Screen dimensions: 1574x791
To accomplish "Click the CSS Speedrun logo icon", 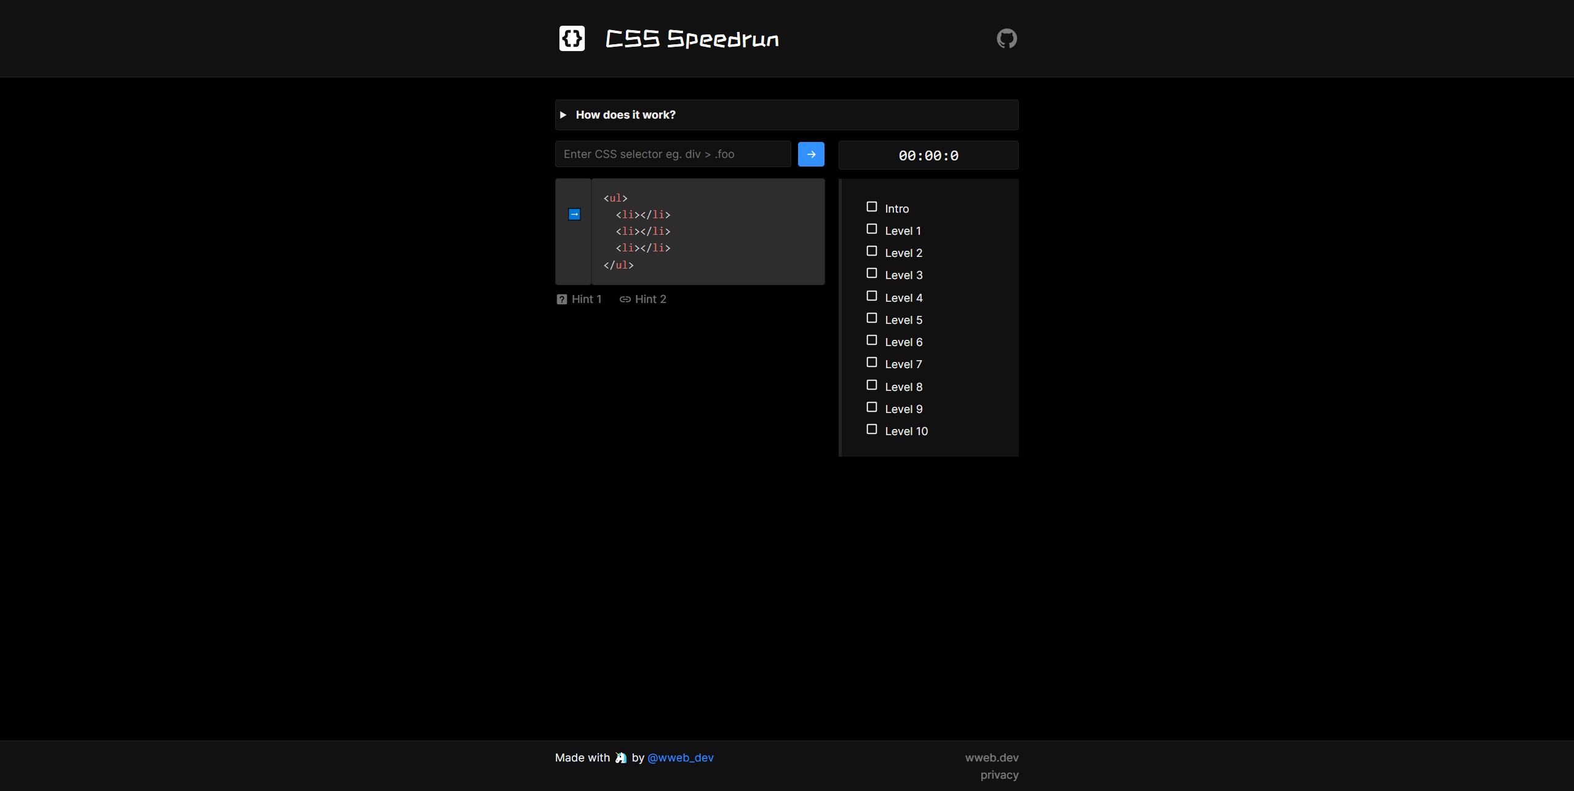I will click(x=571, y=38).
